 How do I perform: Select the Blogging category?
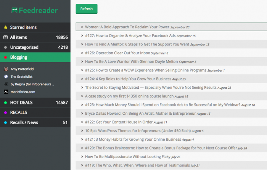[35, 57]
